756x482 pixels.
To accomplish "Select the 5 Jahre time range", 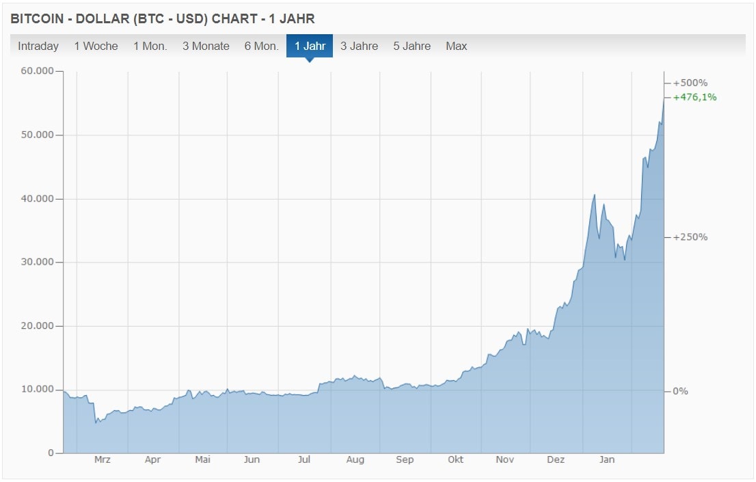I will [x=411, y=46].
